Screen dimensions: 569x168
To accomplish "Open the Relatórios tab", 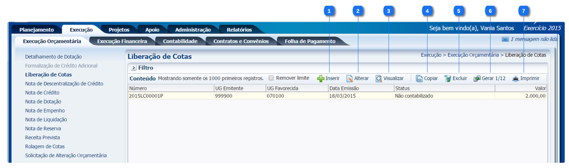I will click(x=239, y=30).
